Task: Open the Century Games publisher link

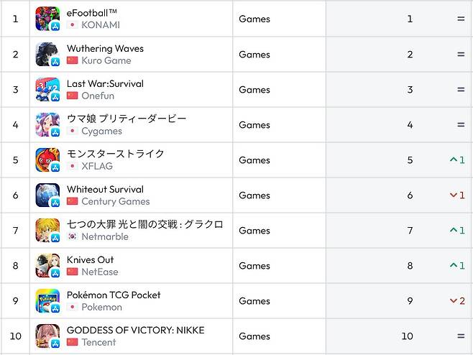Action: click(115, 202)
